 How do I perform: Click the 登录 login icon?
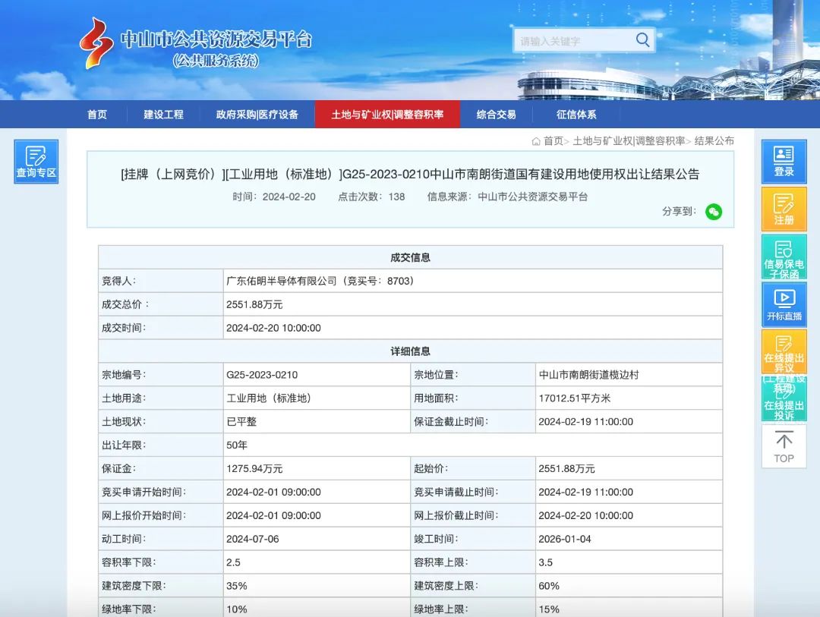tap(784, 162)
